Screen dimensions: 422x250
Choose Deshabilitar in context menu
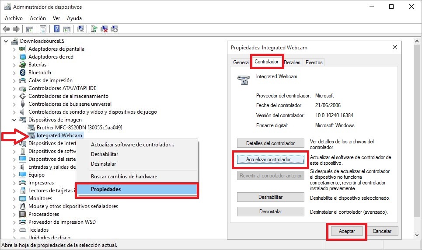(x=137, y=154)
